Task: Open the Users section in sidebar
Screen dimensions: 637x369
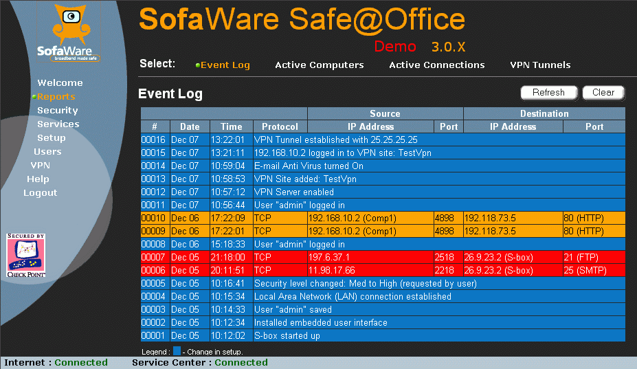Action: pos(47,152)
